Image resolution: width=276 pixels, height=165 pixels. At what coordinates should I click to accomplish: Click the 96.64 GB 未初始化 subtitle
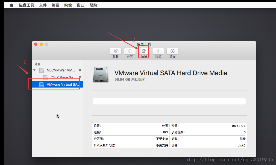point(130,79)
